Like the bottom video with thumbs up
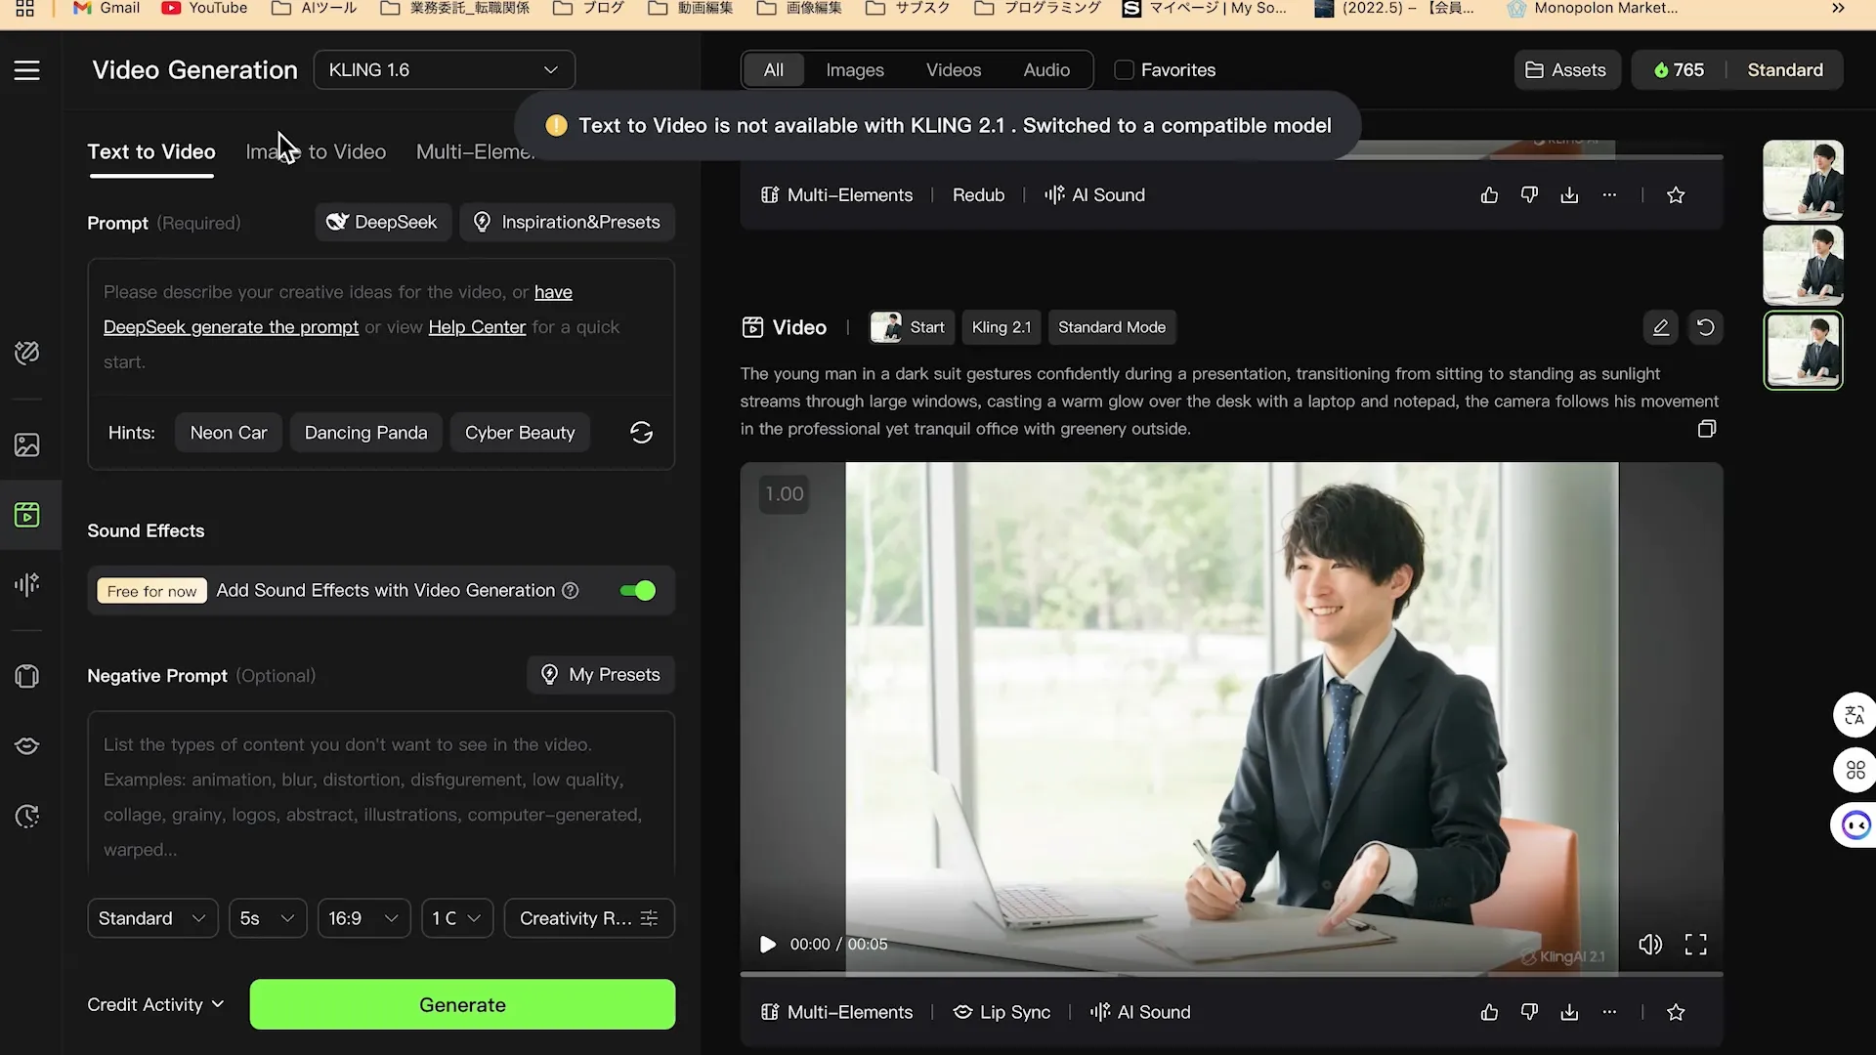This screenshot has height=1055, width=1876. pyautogui.click(x=1489, y=1012)
